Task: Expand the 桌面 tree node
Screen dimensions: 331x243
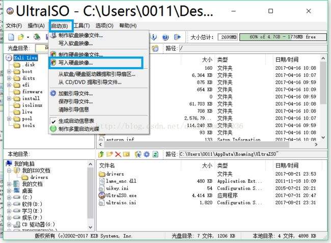Action: click(9, 191)
